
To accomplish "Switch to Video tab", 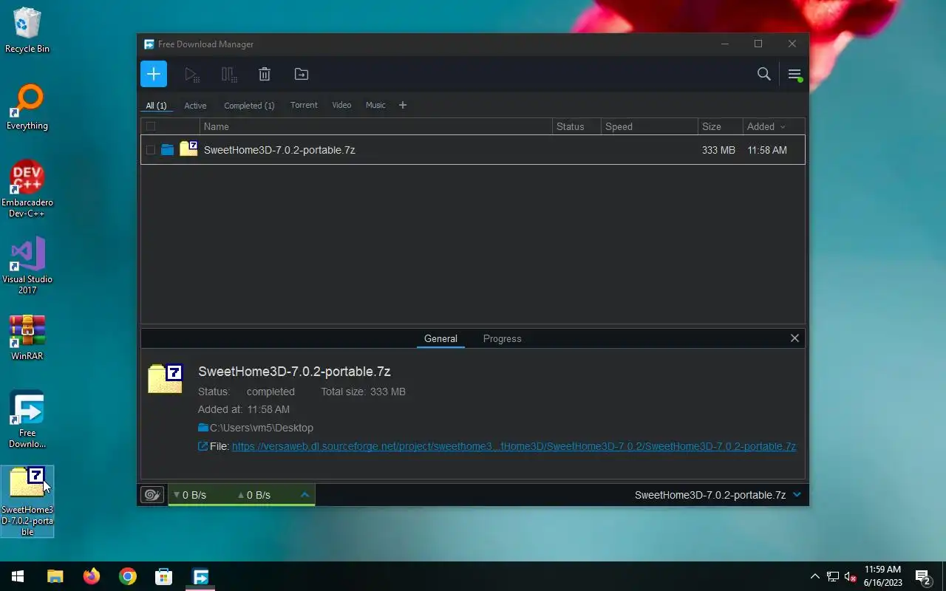I will (341, 105).
